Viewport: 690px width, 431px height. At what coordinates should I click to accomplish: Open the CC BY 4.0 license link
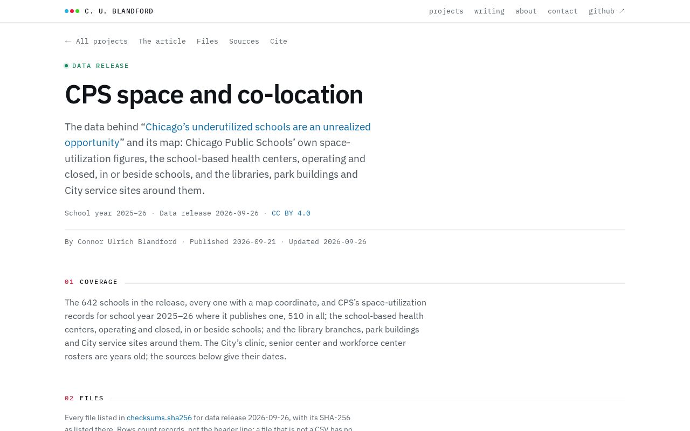coord(291,213)
